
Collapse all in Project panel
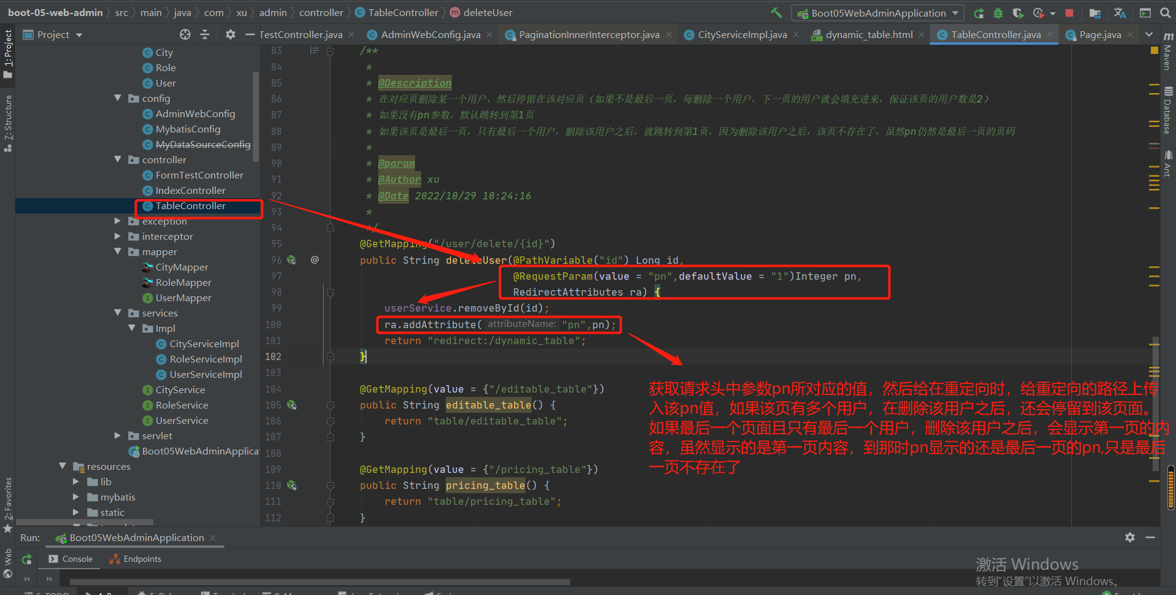[205, 34]
